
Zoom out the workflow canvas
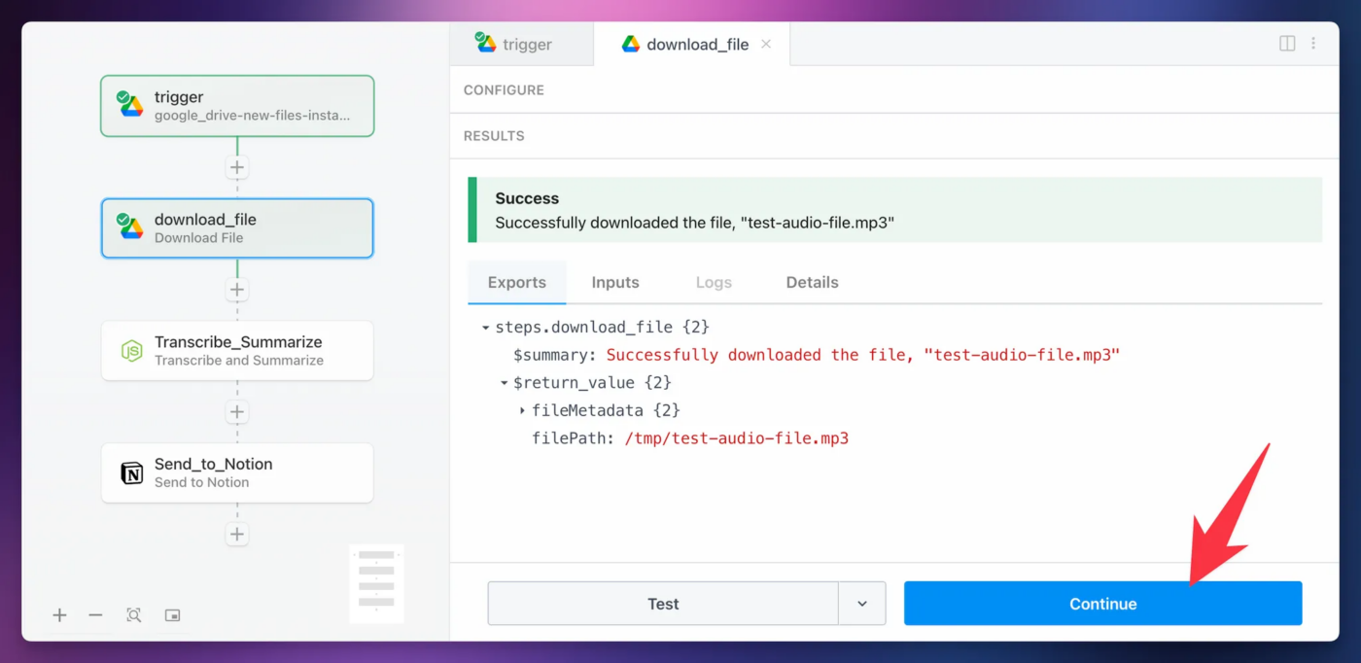point(95,615)
